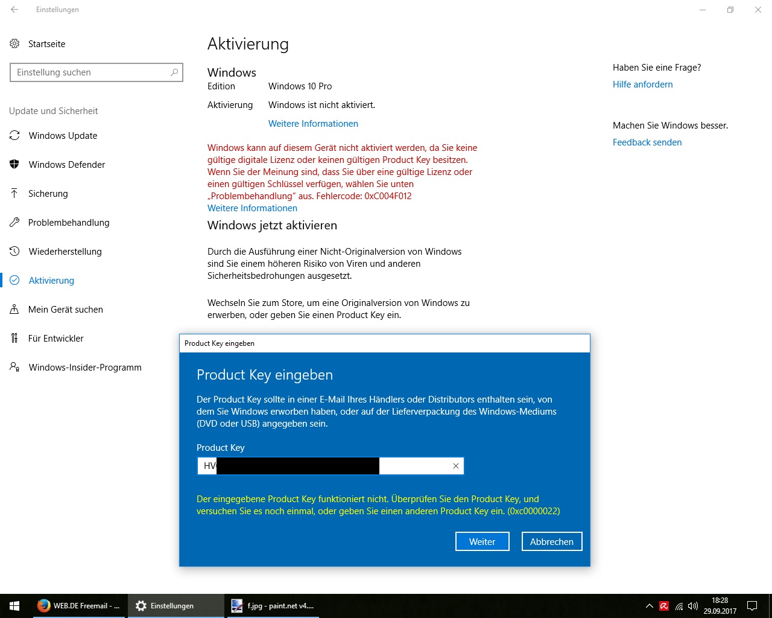
Task: Click Weiter in Product Key dialog
Action: pyautogui.click(x=482, y=541)
